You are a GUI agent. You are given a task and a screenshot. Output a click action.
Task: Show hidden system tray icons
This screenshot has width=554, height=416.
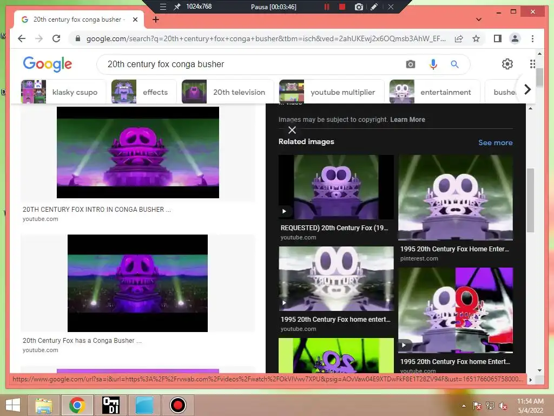464,406
